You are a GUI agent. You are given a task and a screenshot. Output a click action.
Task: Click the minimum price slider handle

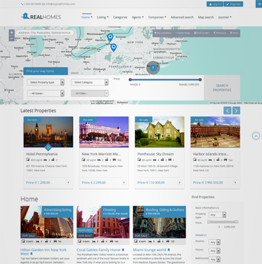(x=130, y=80)
